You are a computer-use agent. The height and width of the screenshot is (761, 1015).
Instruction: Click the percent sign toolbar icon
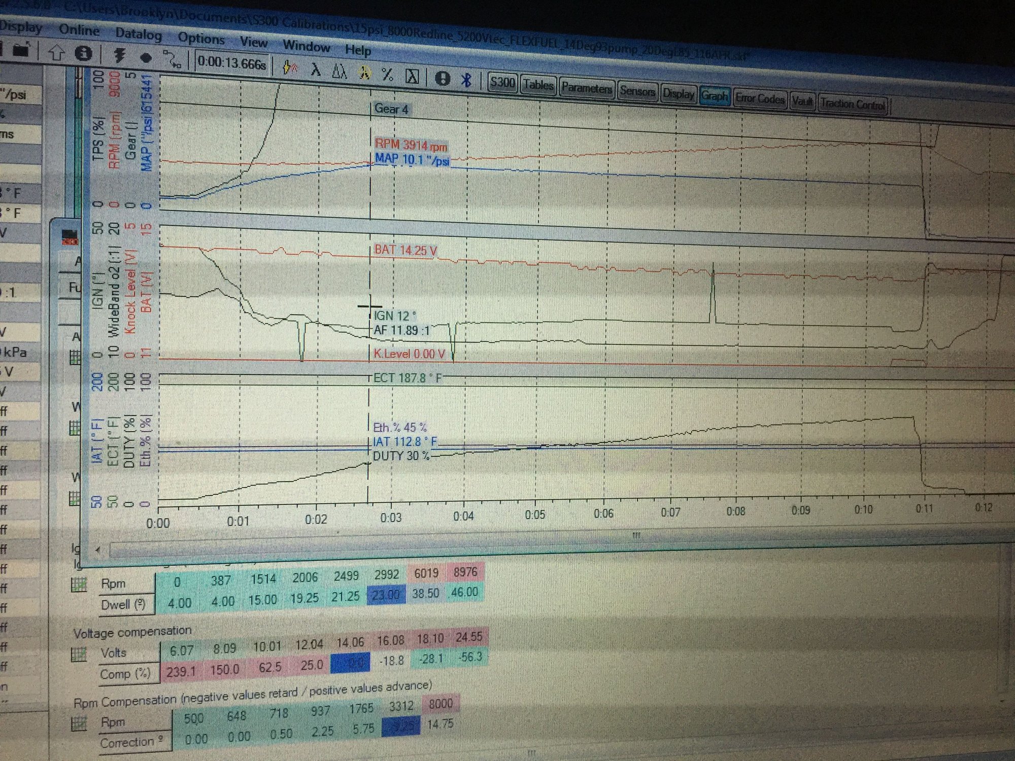point(387,75)
